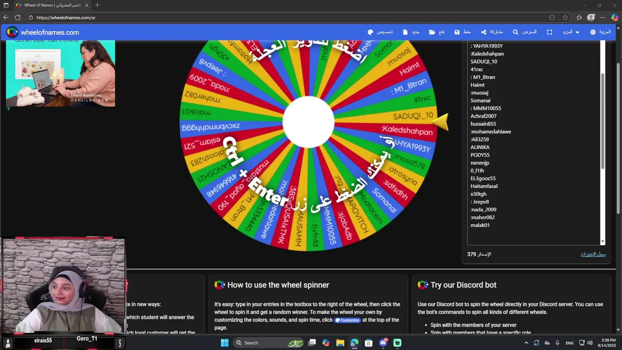Screen dimensions: 622x350
Task: Save the wheel using حفظ
Action: click(463, 32)
